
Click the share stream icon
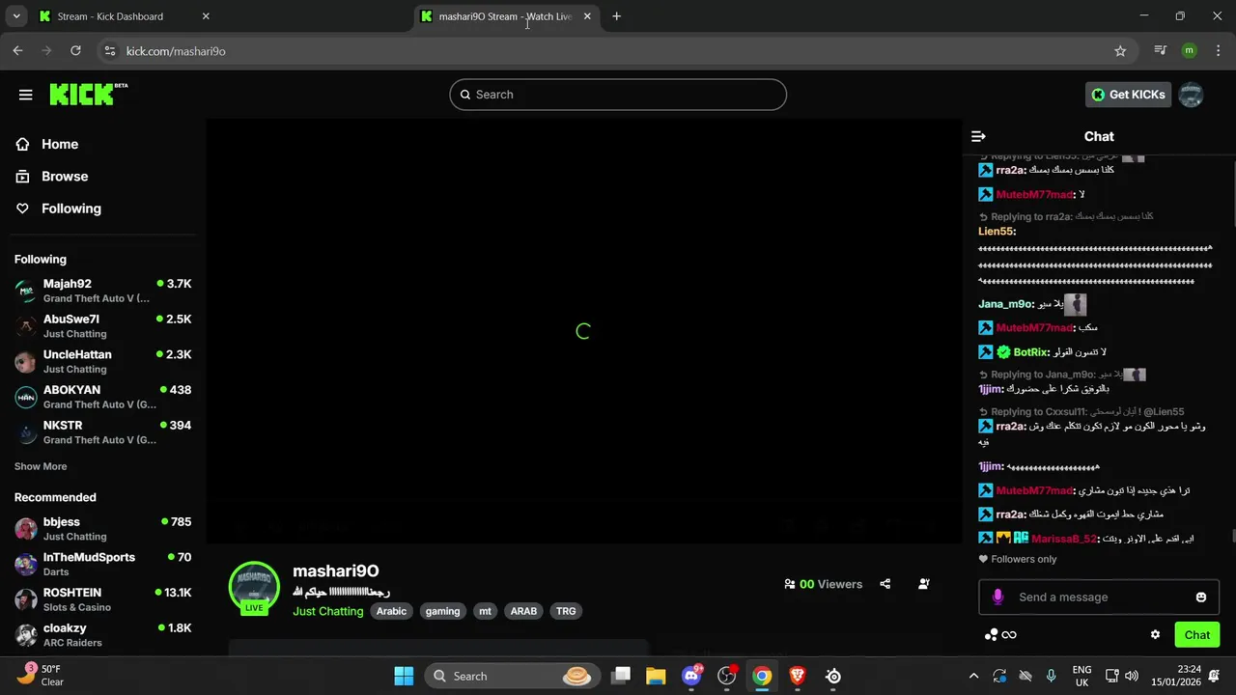885,584
